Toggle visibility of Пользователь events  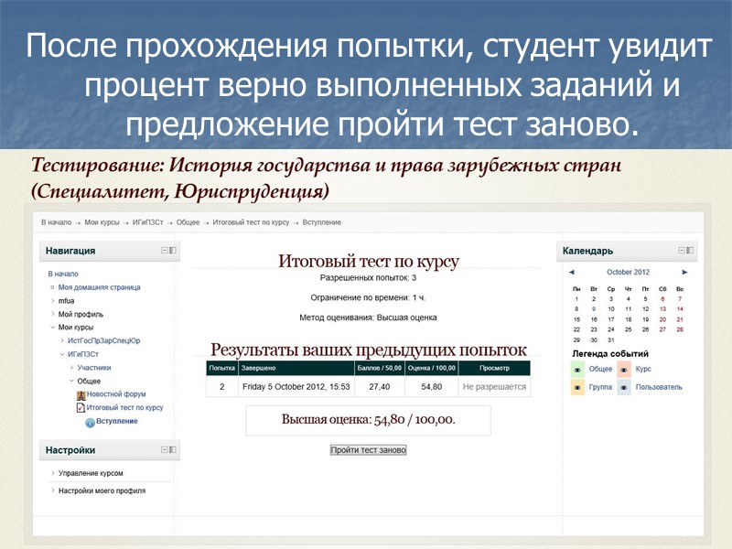coord(624,387)
